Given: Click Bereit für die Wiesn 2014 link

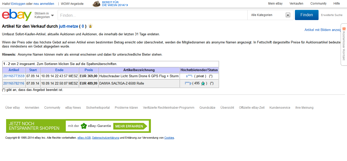Looking at the screenshot, I should (x=115, y=4).
